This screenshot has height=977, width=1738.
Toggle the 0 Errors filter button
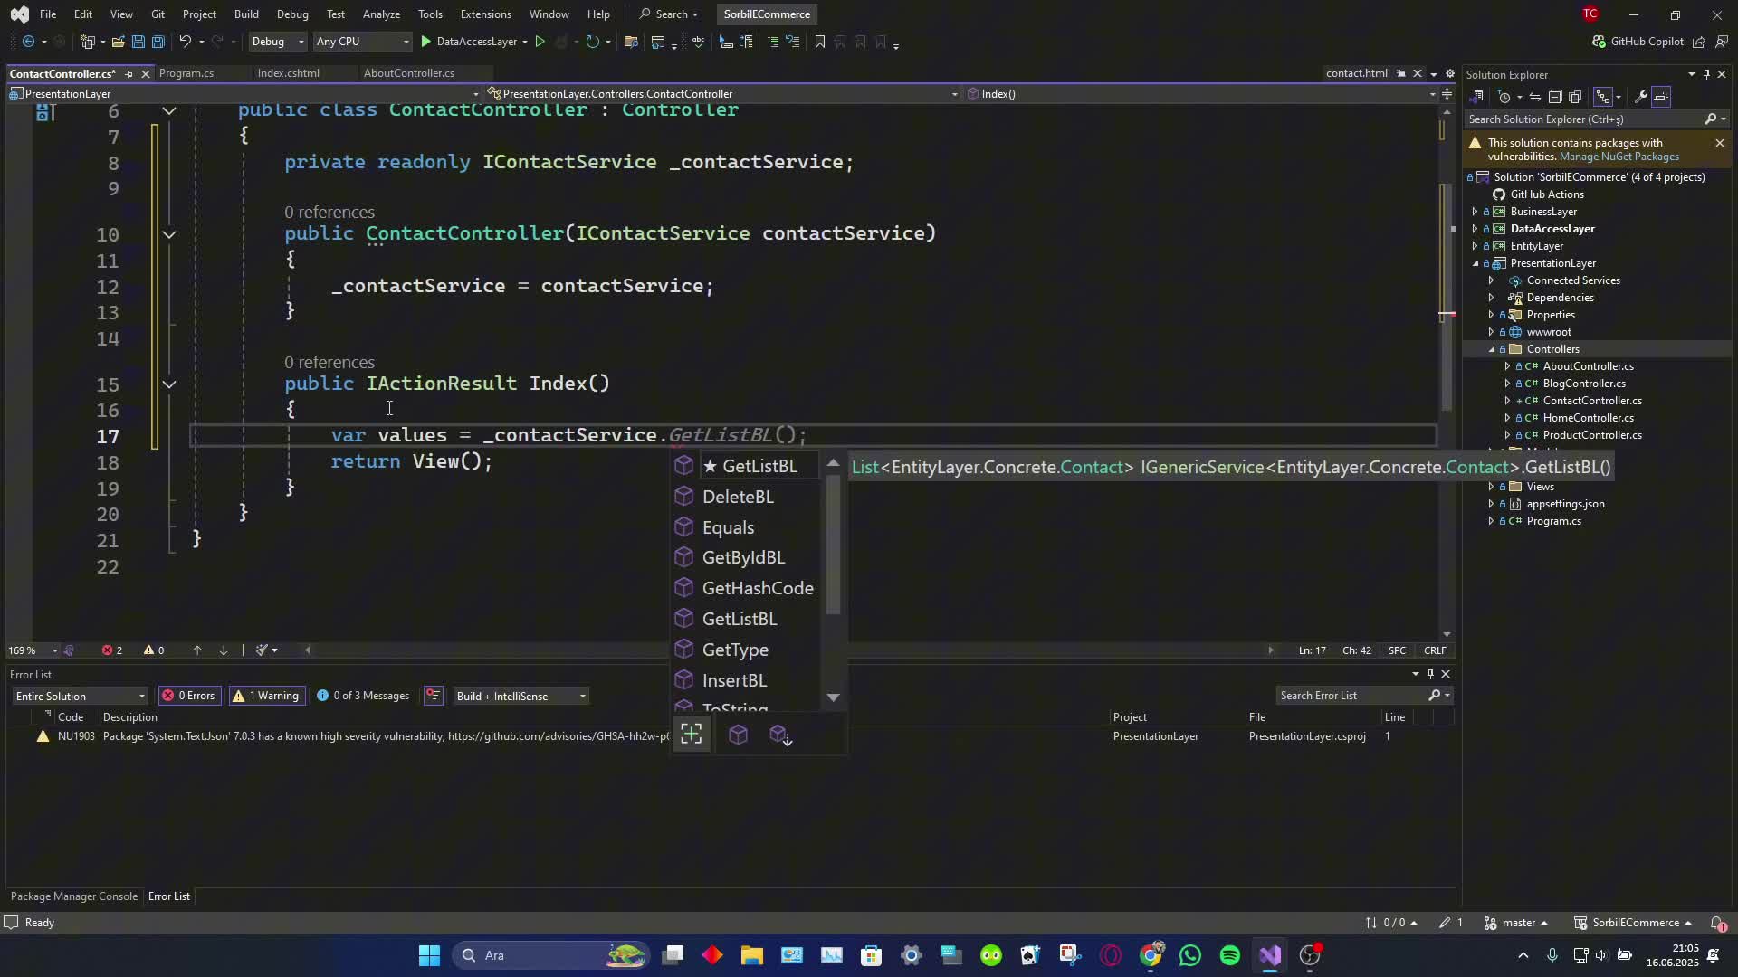[x=189, y=696]
